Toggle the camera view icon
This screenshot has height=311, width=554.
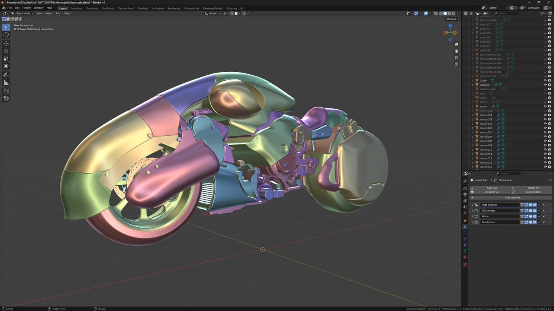456,57
